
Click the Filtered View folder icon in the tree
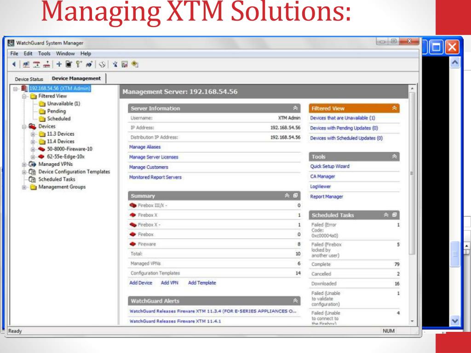tap(33, 96)
